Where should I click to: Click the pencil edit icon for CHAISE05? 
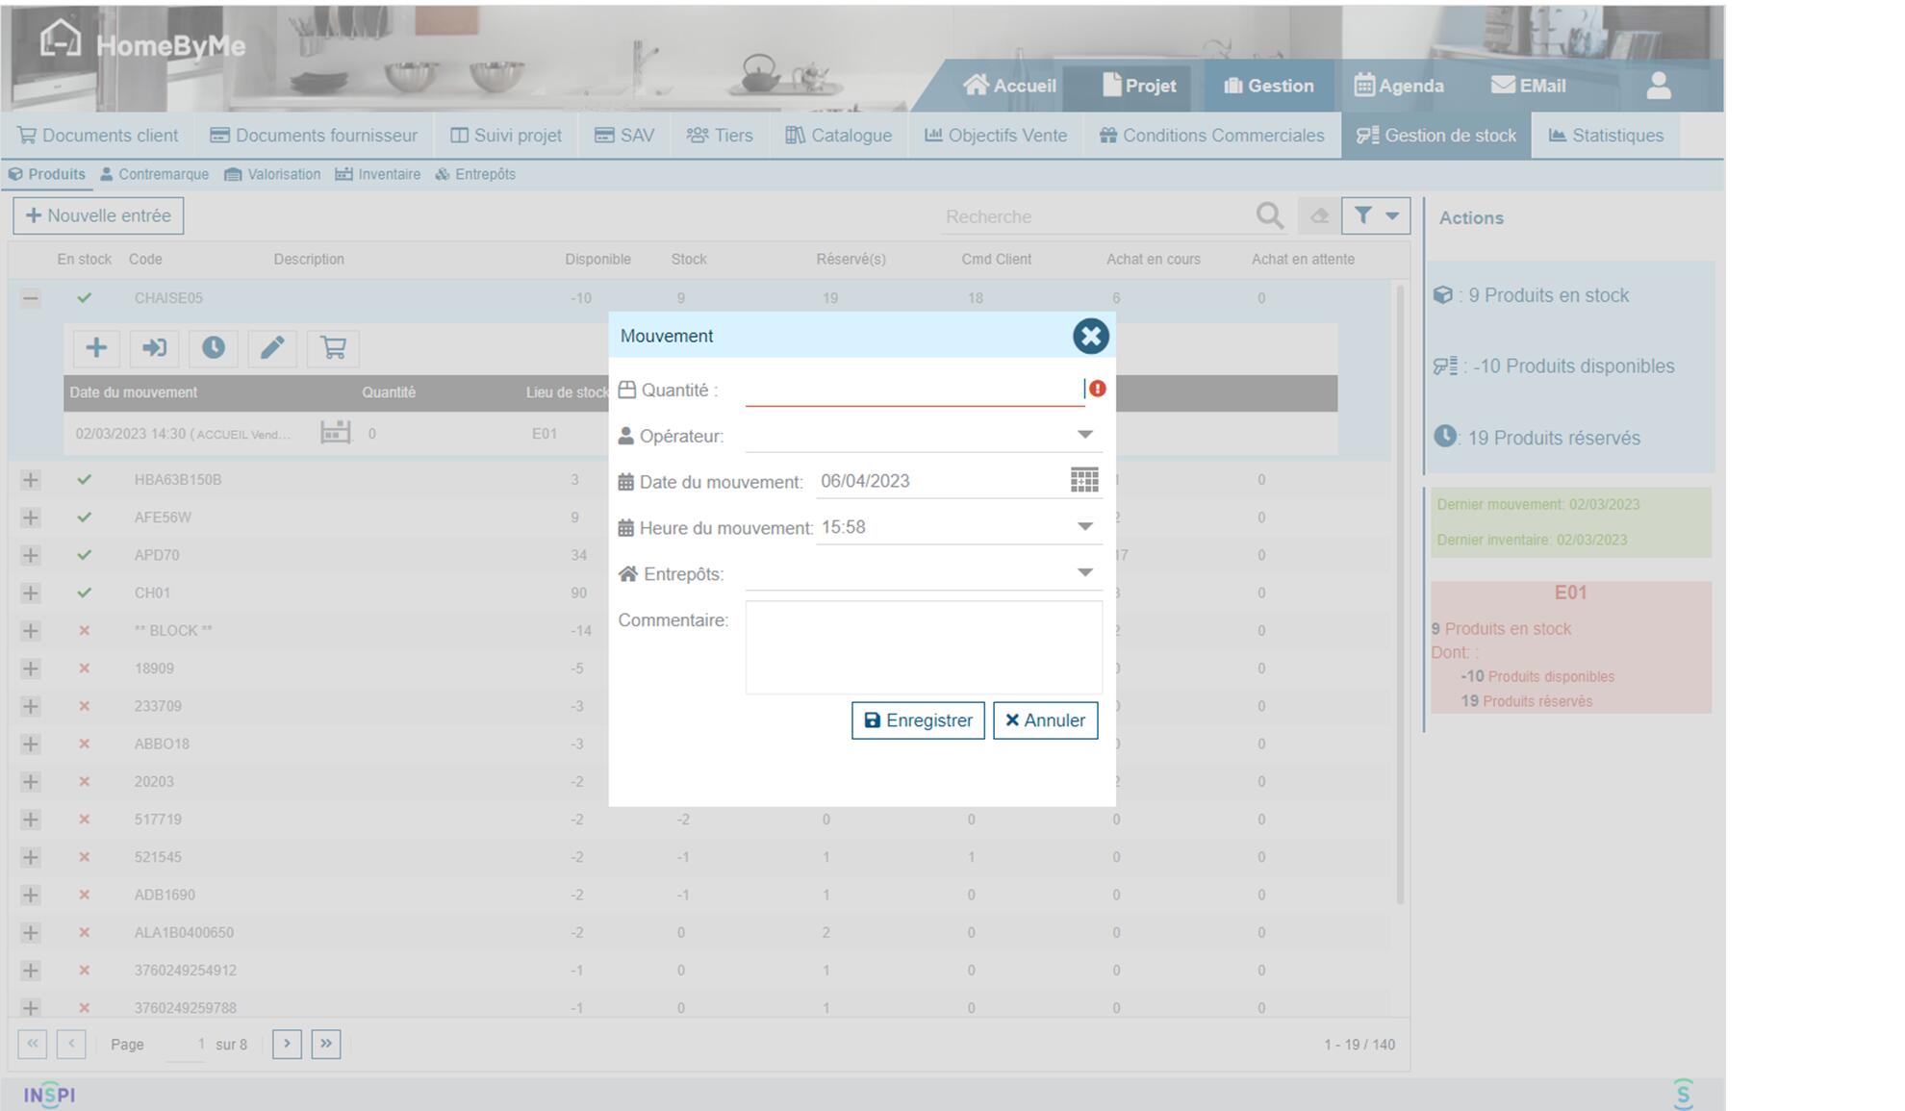click(272, 348)
